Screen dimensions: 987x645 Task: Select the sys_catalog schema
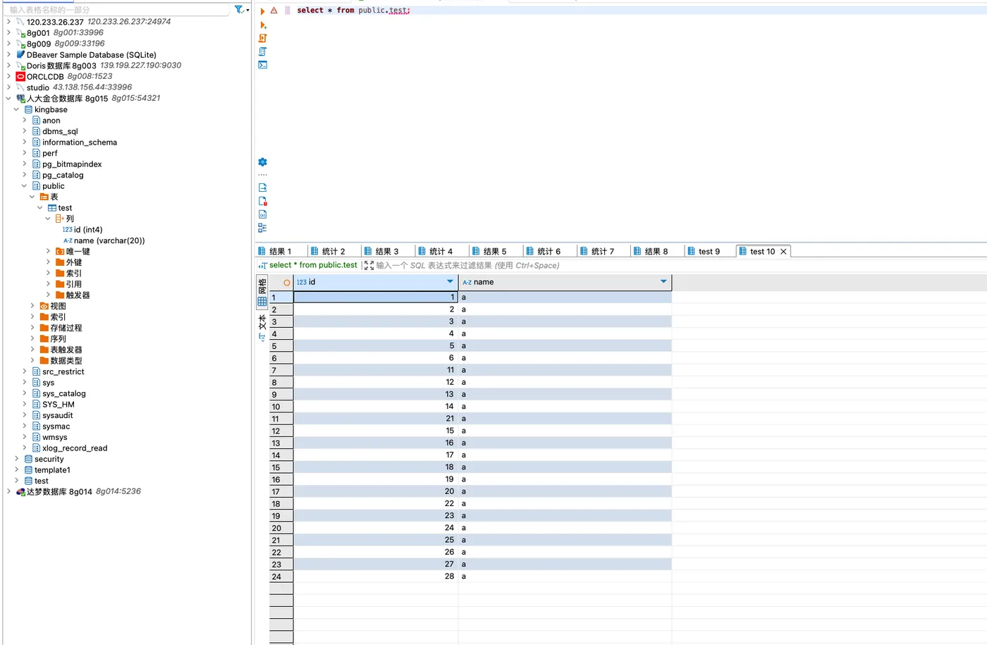click(64, 394)
